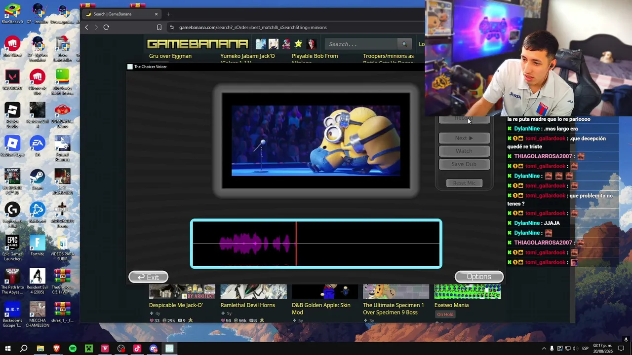Click the Ramlethal Devil Horns thumbnail
Screen dimensions: 632x355
[x=253, y=291]
